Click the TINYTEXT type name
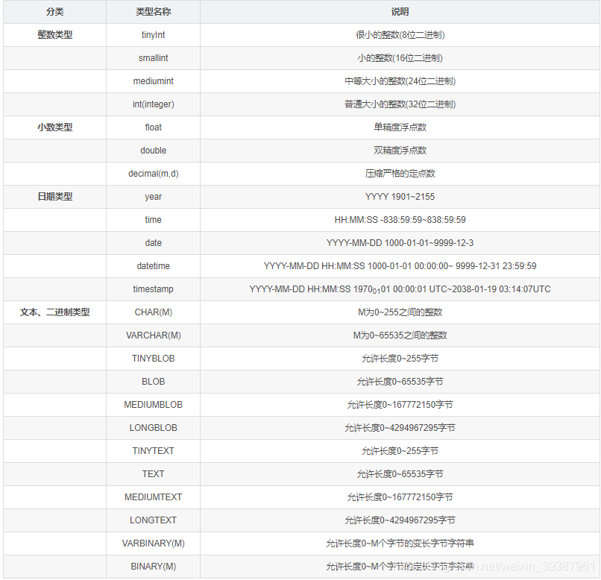This screenshot has height=580, width=601. coord(154,451)
